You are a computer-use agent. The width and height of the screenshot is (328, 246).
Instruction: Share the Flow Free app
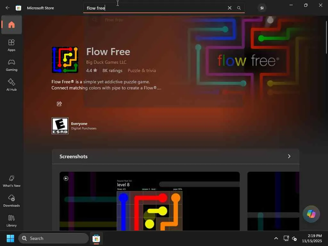(59, 104)
